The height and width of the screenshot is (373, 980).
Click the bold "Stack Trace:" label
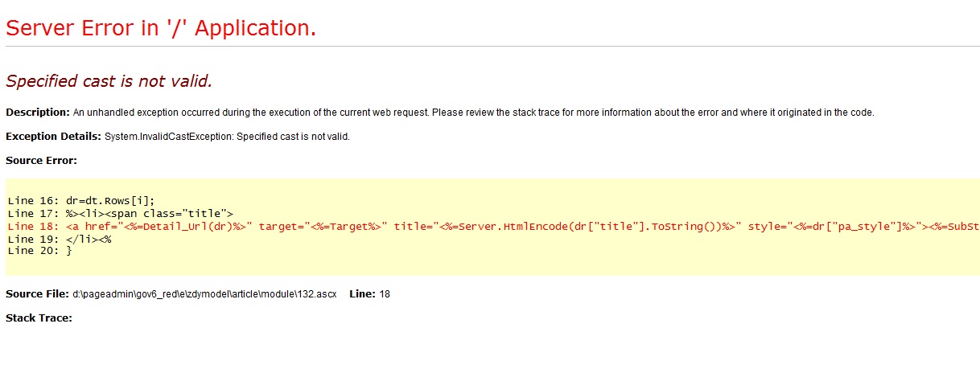[x=39, y=318]
